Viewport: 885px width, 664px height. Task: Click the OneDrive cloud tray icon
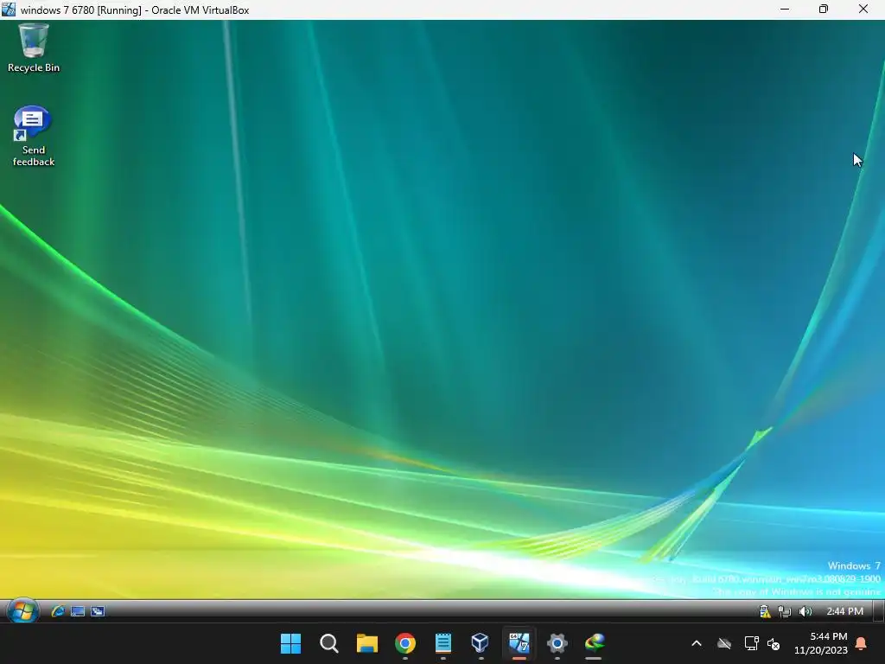[724, 643]
